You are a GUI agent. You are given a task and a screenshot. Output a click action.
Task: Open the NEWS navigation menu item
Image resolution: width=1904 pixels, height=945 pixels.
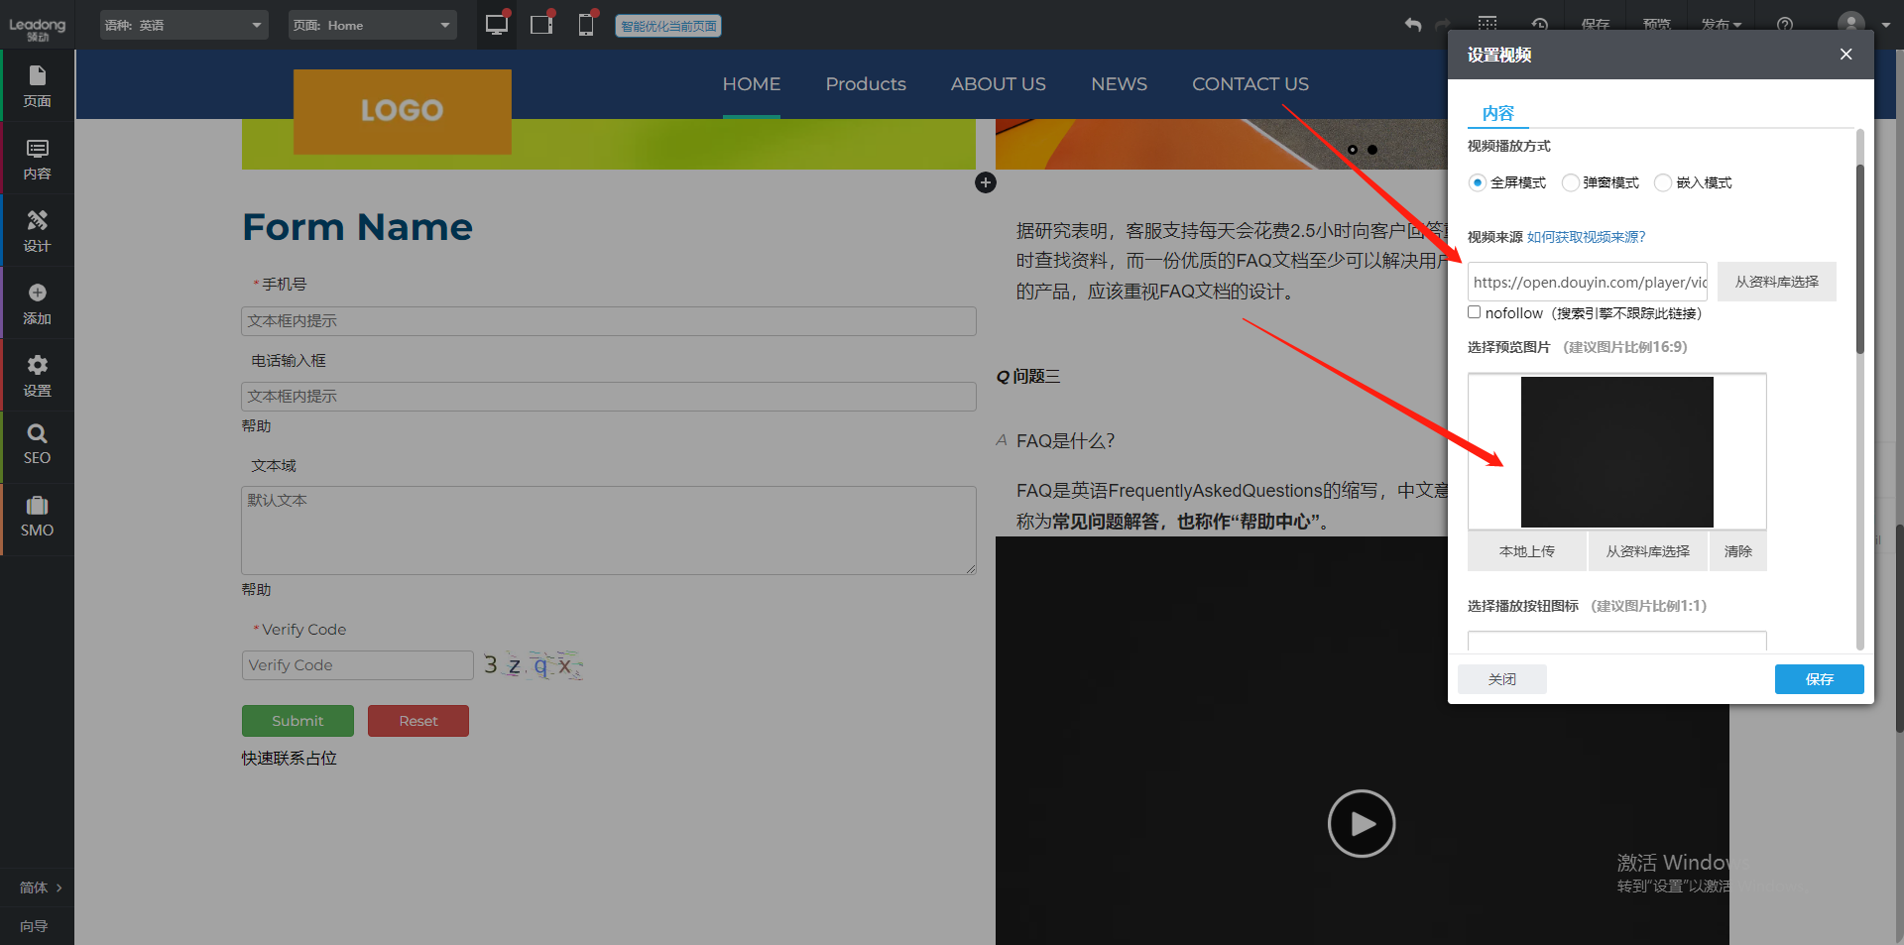point(1119,84)
